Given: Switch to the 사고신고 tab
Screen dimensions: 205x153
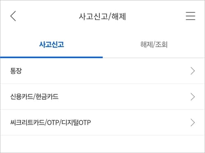Looking at the screenshot, I should tap(51, 45).
